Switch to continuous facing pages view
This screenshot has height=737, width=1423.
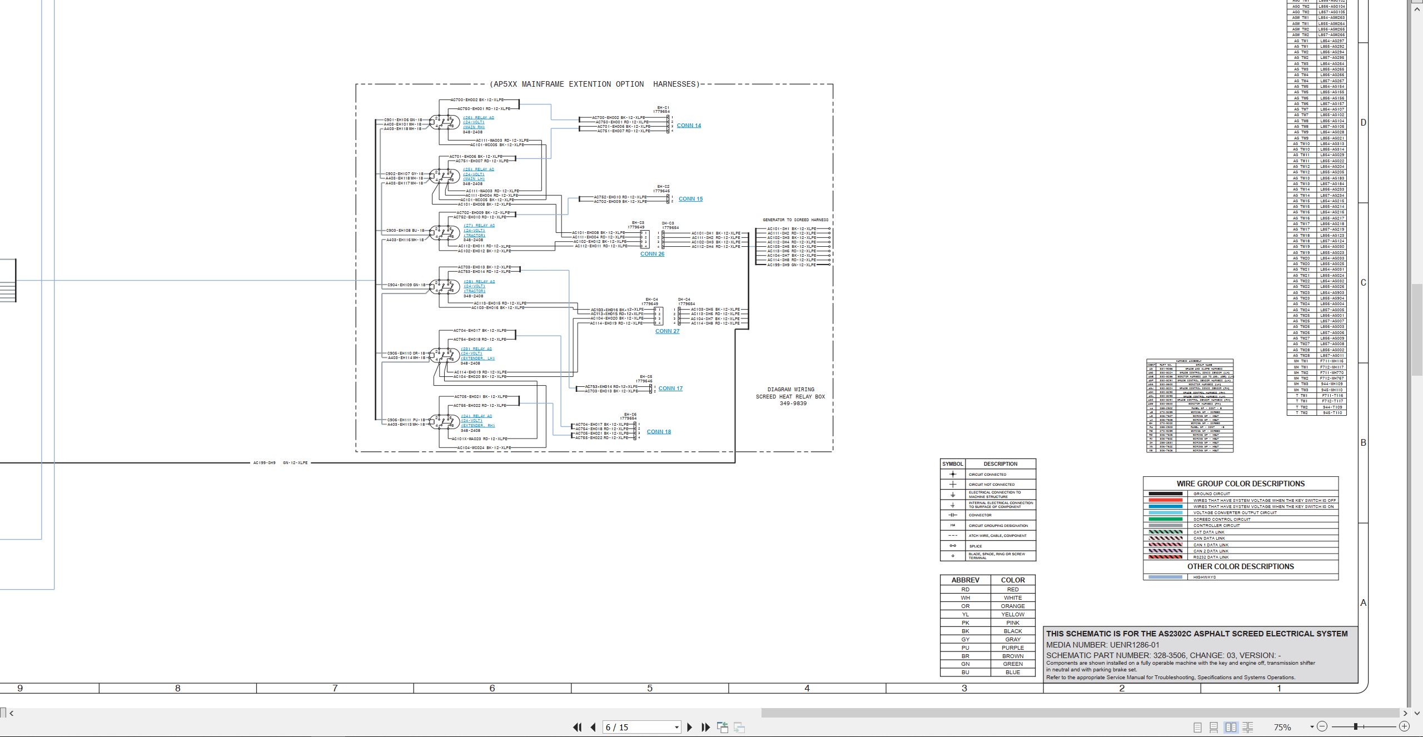point(1248,727)
